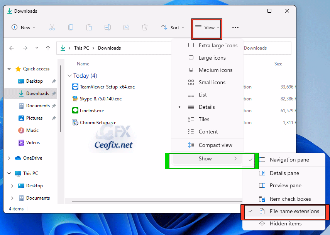Click the New button
330x235 pixels.
point(23,28)
